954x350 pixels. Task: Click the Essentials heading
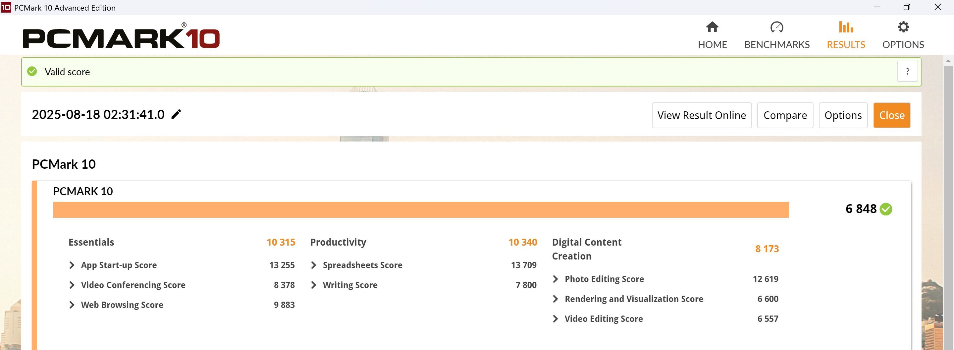pyautogui.click(x=91, y=242)
